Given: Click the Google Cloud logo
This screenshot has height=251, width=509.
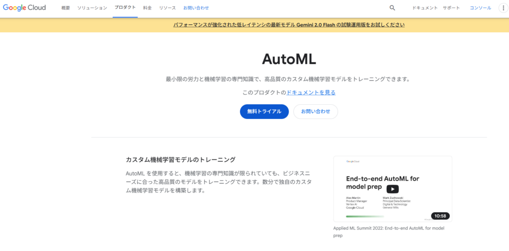Looking at the screenshot, I should coord(24,8).
